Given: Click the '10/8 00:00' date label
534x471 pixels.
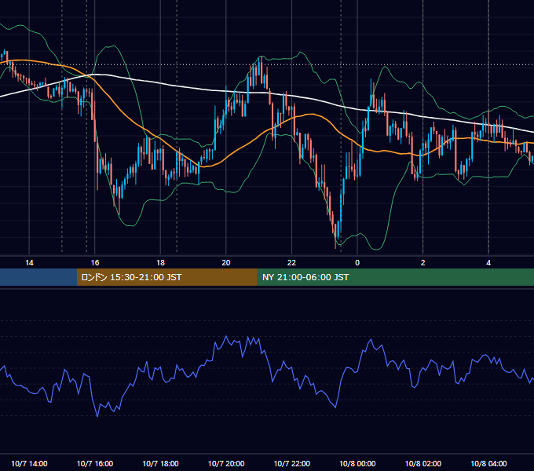Looking at the screenshot, I should [357, 463].
